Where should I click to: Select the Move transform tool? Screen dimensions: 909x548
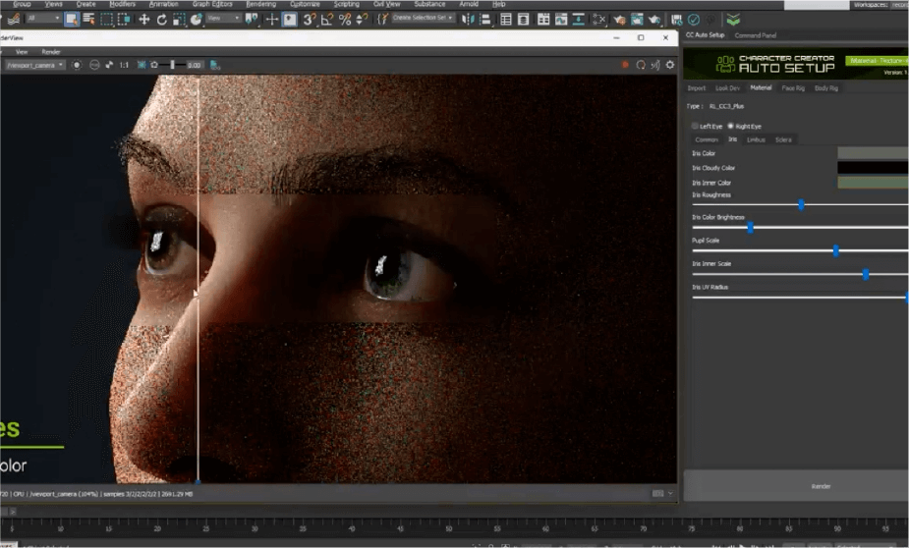tap(143, 19)
